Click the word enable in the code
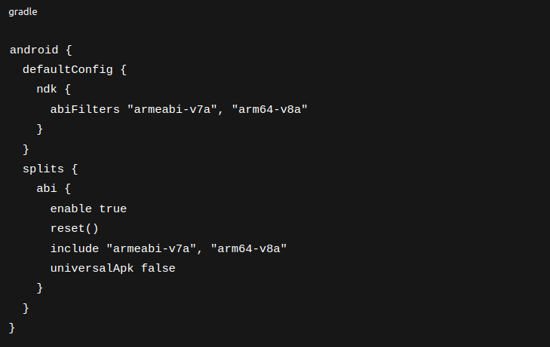550x347 pixels. pos(72,209)
